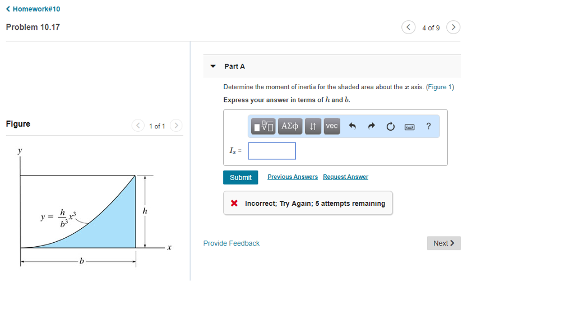Submit the answer
574x323 pixels.
[x=240, y=177]
